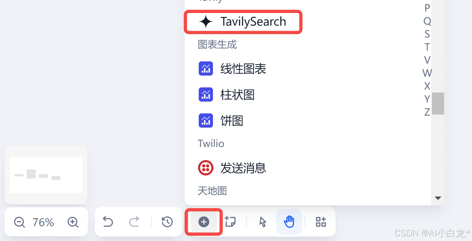Switch to pointer selection mode
The width and height of the screenshot is (472, 241).
pos(263,221)
